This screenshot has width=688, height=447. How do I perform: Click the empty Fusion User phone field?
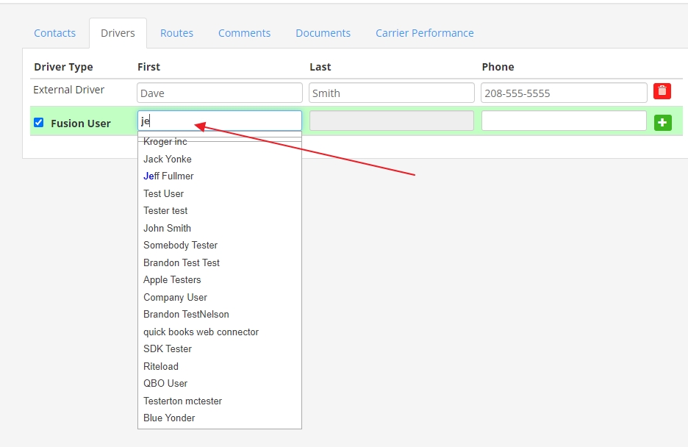point(563,121)
